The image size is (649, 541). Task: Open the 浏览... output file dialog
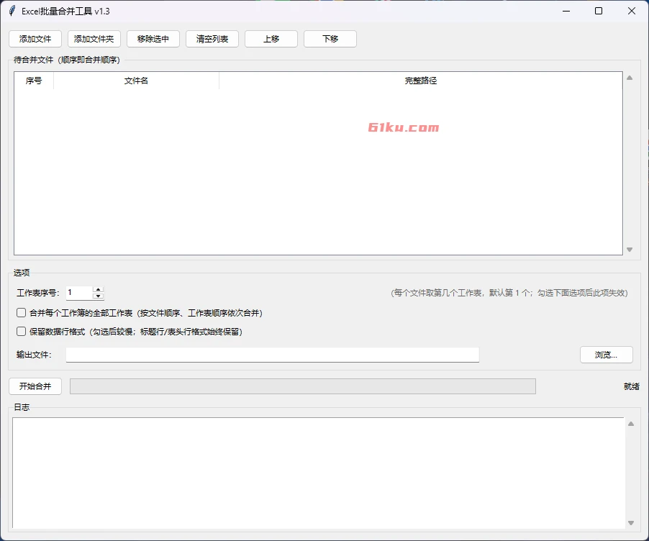[x=607, y=355]
